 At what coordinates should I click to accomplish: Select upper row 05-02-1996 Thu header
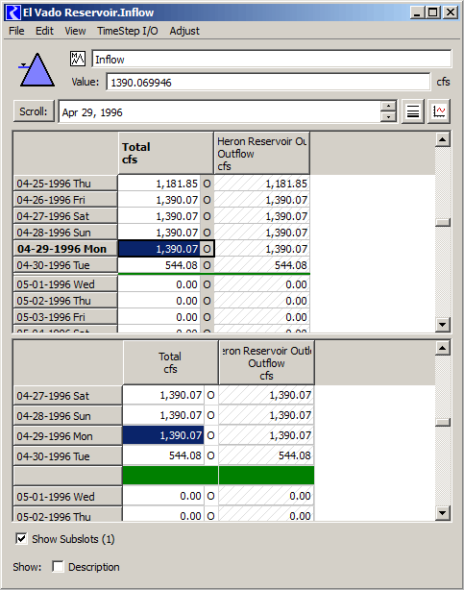pyautogui.click(x=65, y=301)
